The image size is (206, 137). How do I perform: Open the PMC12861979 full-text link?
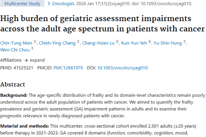pyautogui.click(x=68, y=68)
